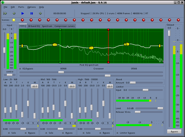The image size is (185, 137).
Task: Click the rewind arrow icon
Action: (14, 13)
